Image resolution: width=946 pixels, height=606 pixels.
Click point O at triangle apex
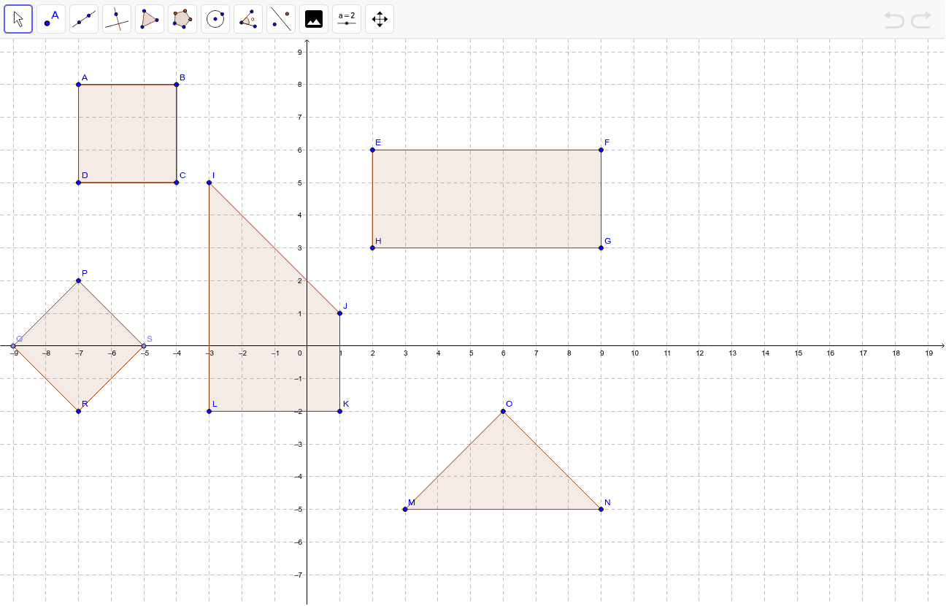(503, 411)
